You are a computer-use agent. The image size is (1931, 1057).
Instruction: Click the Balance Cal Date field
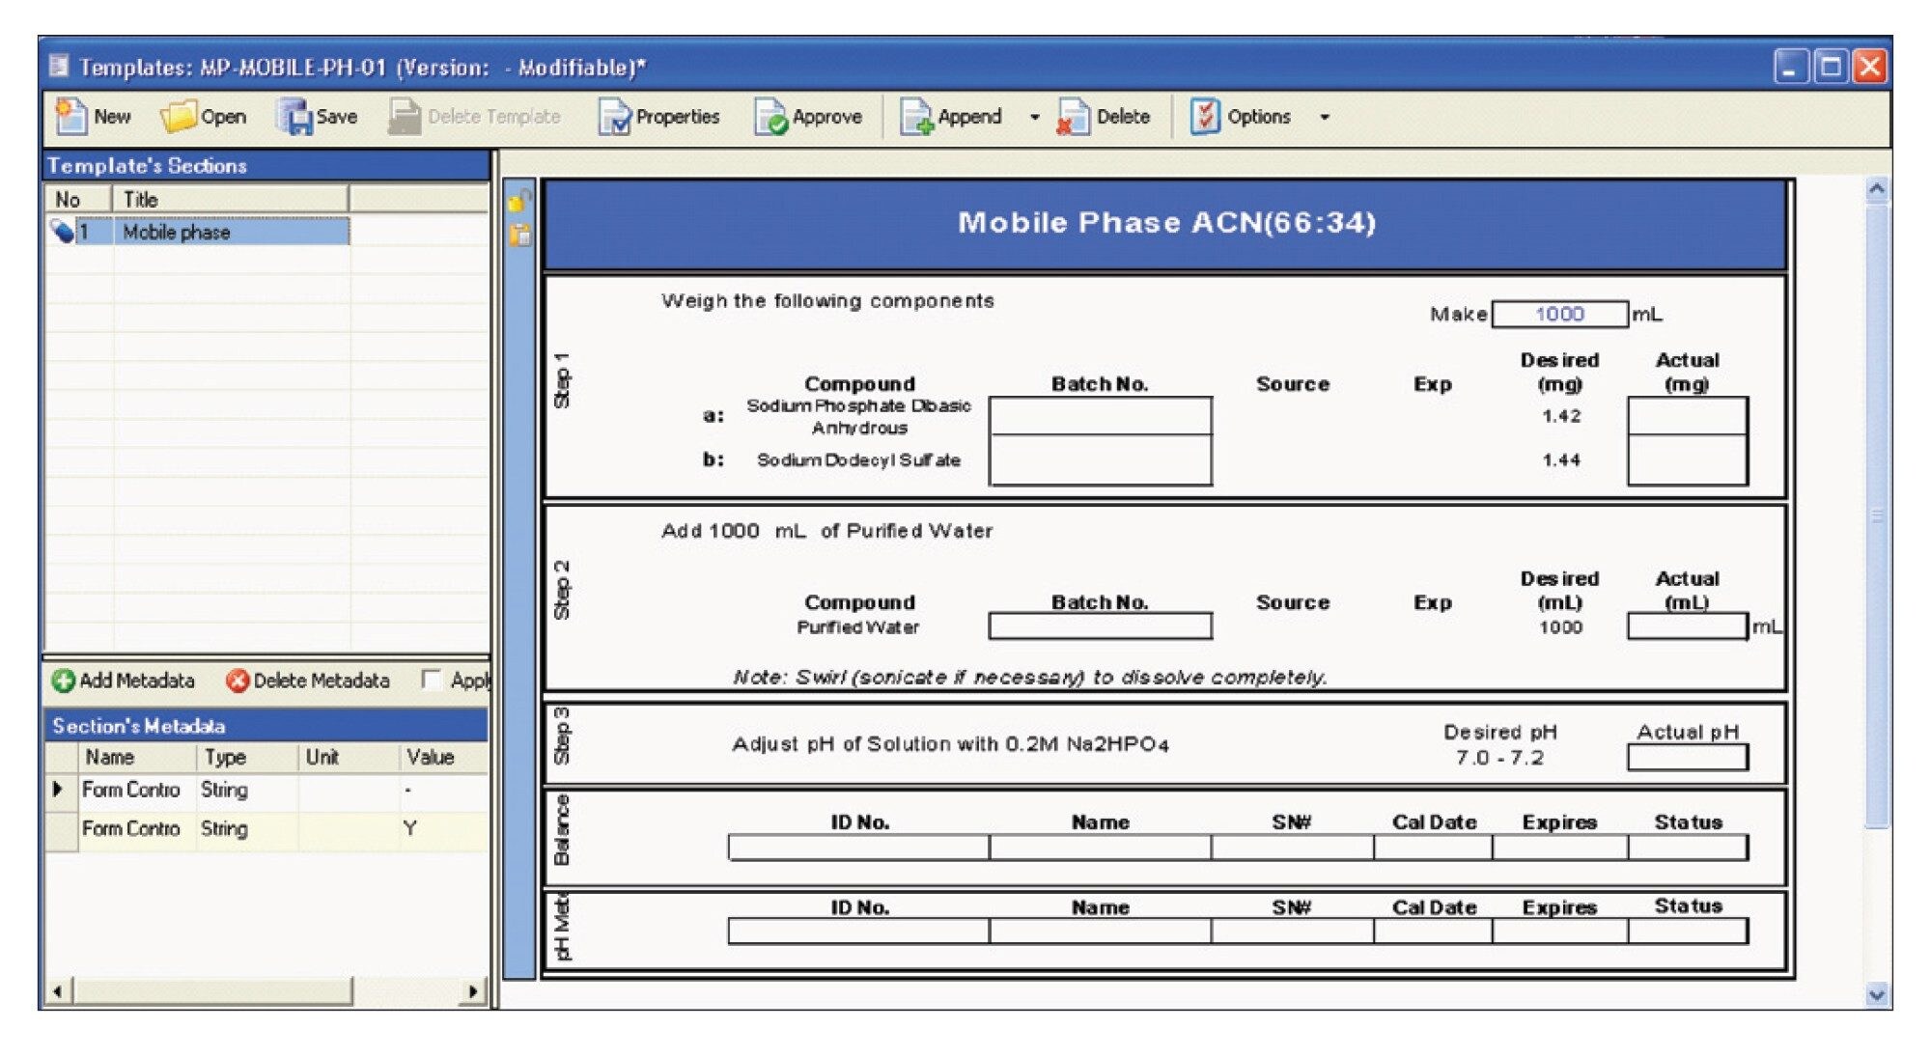point(1433,848)
